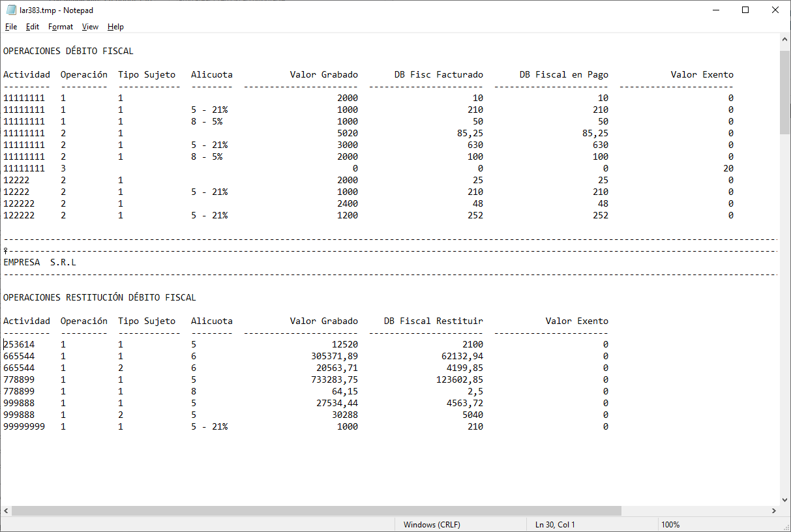Open the Help menu
Viewport: 791px width, 532px height.
(115, 27)
